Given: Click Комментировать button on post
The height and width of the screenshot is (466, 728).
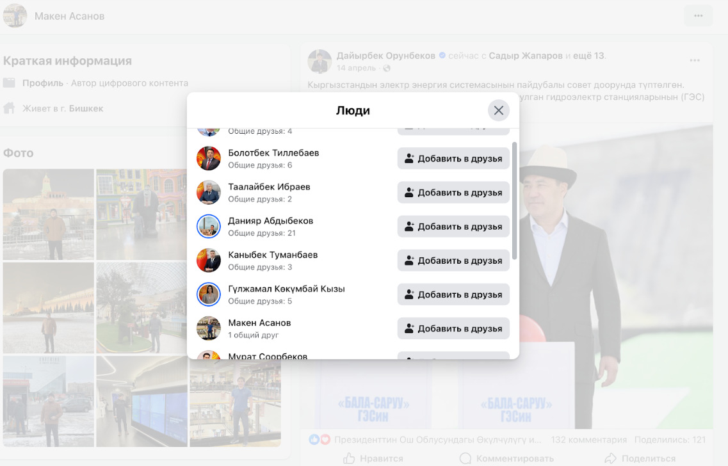Looking at the screenshot, I should (x=506, y=458).
